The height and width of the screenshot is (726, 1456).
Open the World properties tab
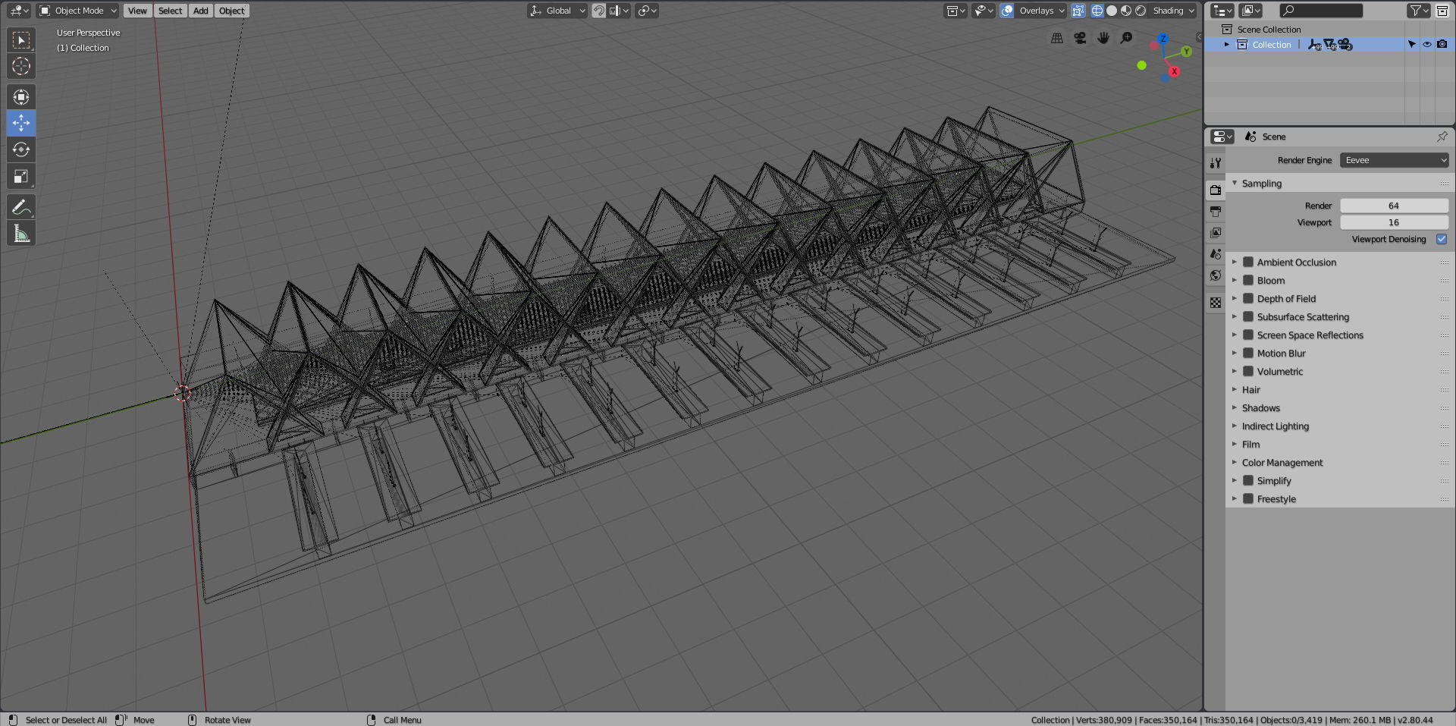1216,275
